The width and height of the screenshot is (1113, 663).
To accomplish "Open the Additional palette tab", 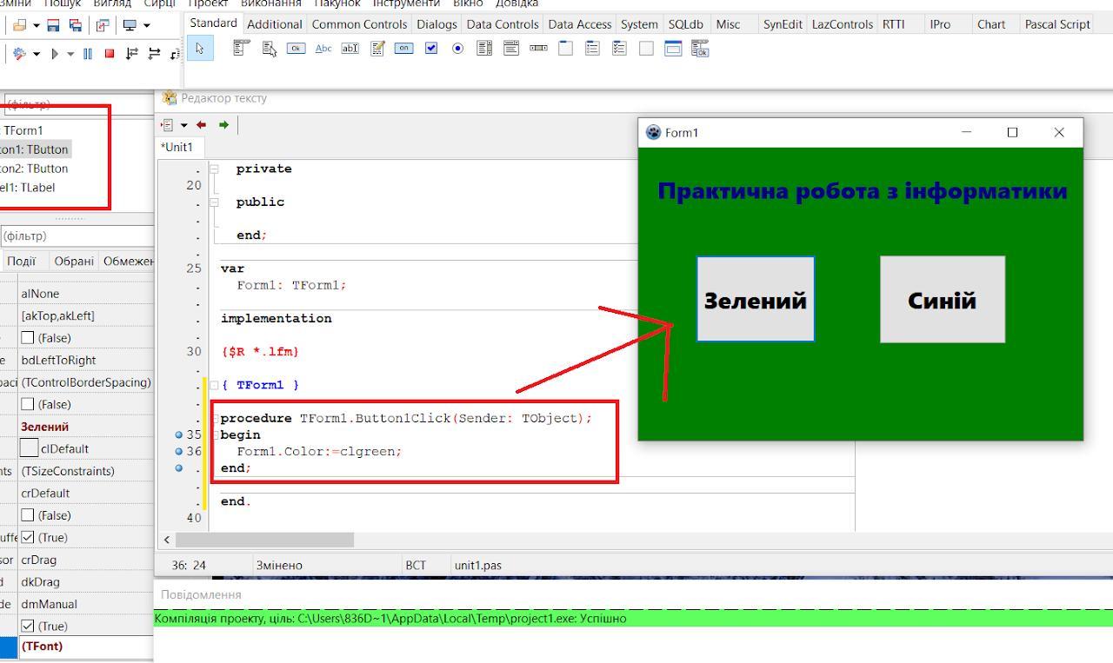I will 275,24.
